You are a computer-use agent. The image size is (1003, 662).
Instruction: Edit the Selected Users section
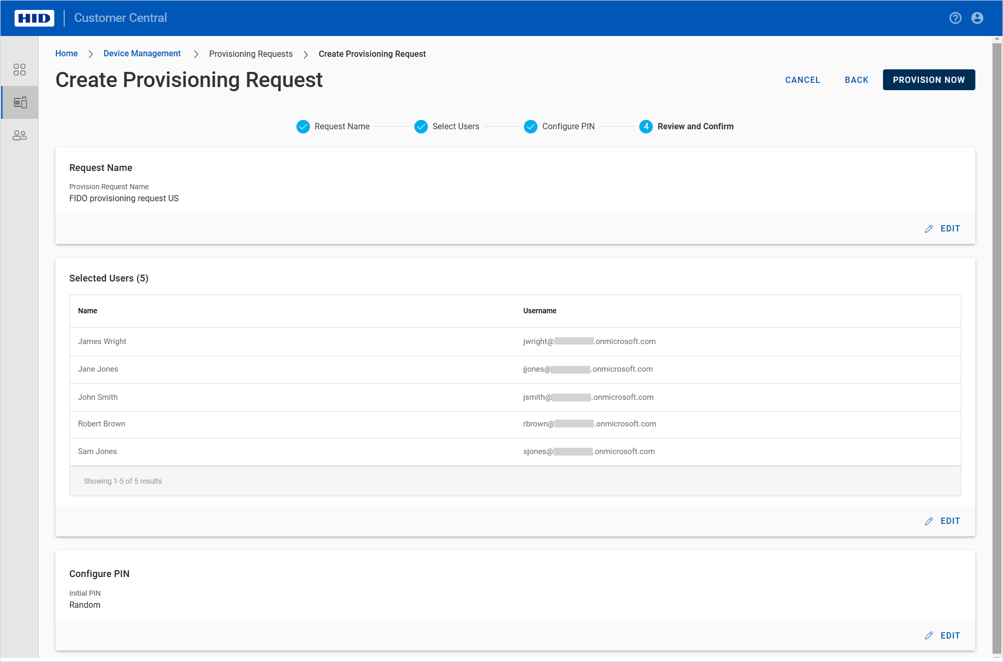pyautogui.click(x=942, y=521)
